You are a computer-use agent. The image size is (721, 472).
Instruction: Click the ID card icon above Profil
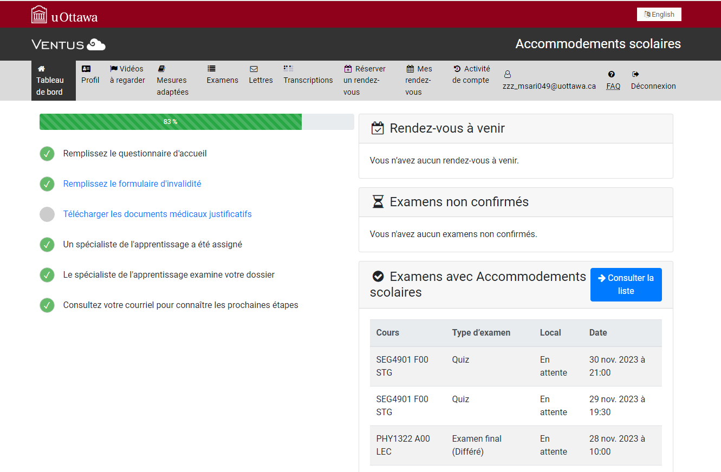point(86,69)
